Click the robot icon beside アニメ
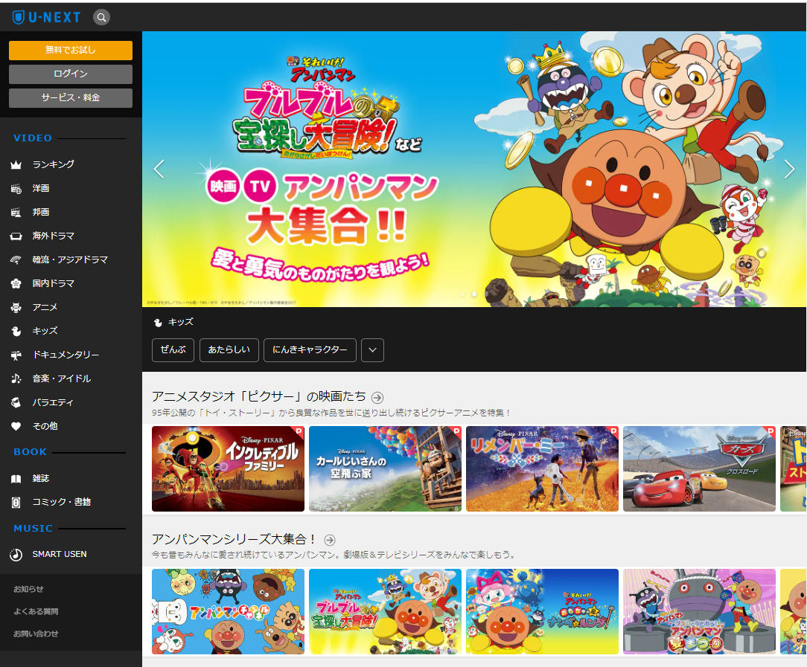 click(x=16, y=307)
